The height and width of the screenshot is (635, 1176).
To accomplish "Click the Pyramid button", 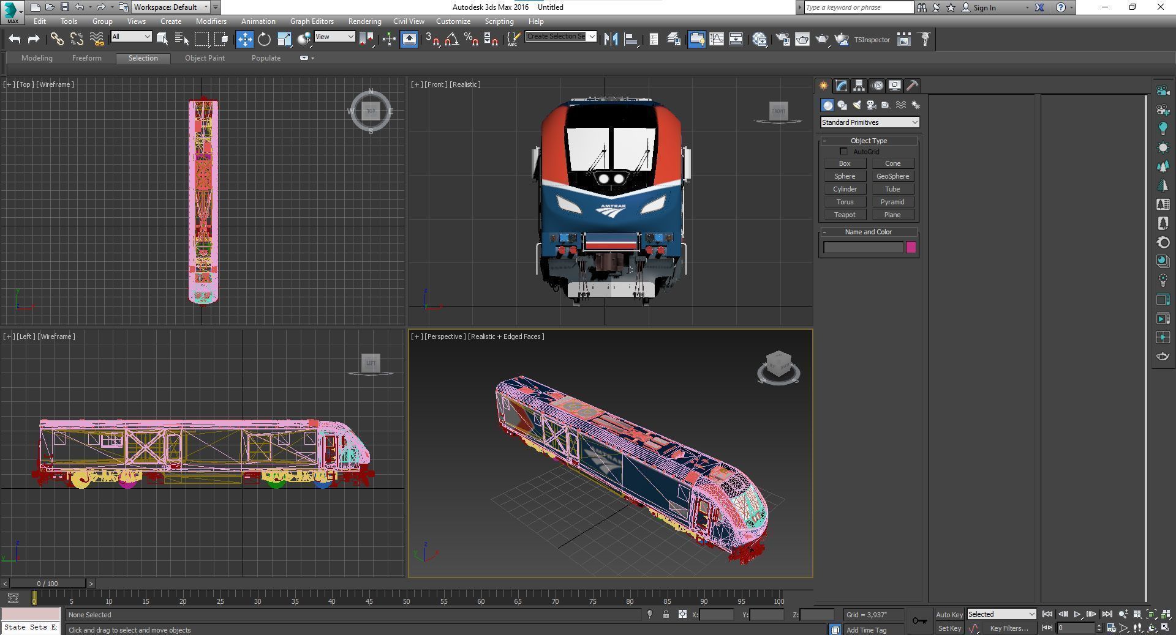I will coord(892,202).
